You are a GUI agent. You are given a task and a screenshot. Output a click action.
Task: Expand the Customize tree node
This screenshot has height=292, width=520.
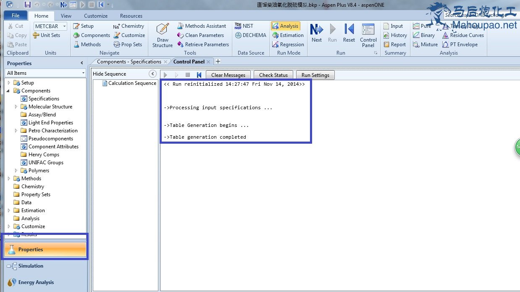(x=9, y=226)
